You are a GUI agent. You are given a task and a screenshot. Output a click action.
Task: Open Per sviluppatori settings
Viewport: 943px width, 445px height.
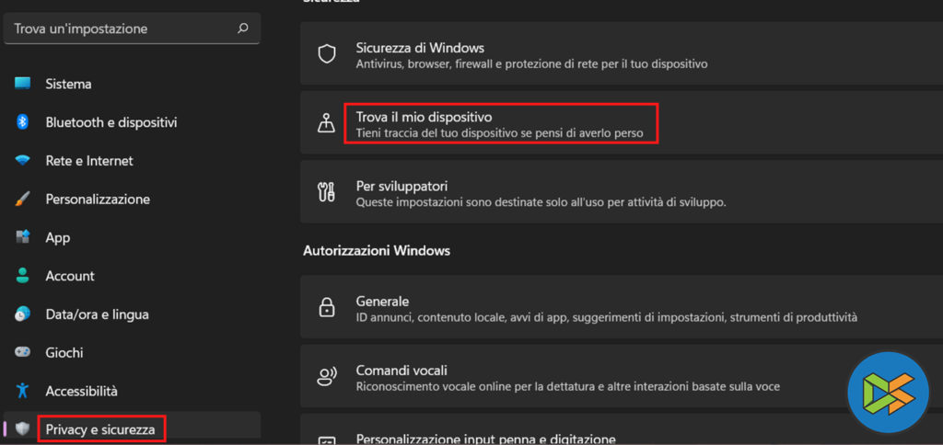(x=541, y=193)
